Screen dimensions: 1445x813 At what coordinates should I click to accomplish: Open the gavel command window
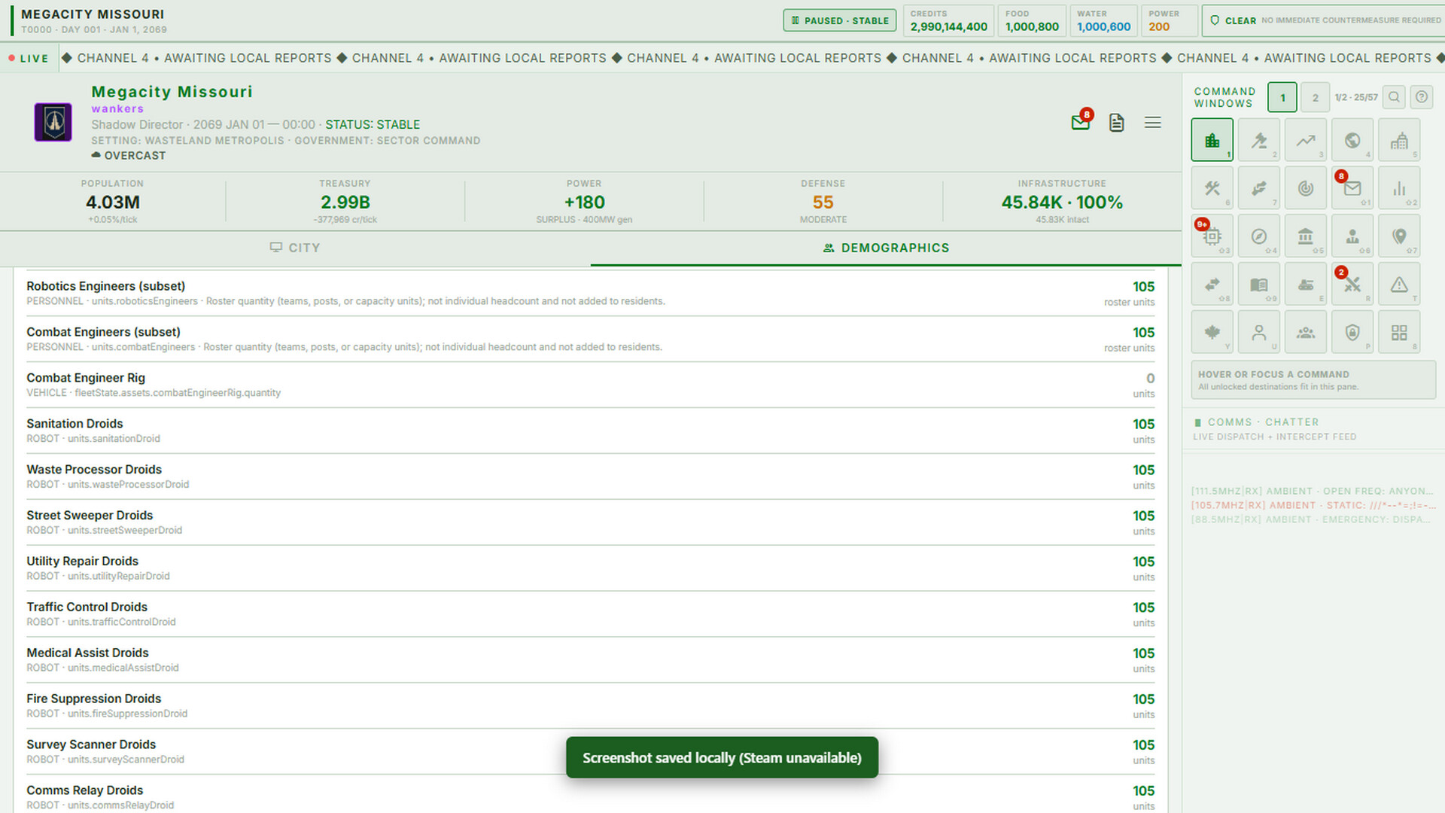(1258, 140)
